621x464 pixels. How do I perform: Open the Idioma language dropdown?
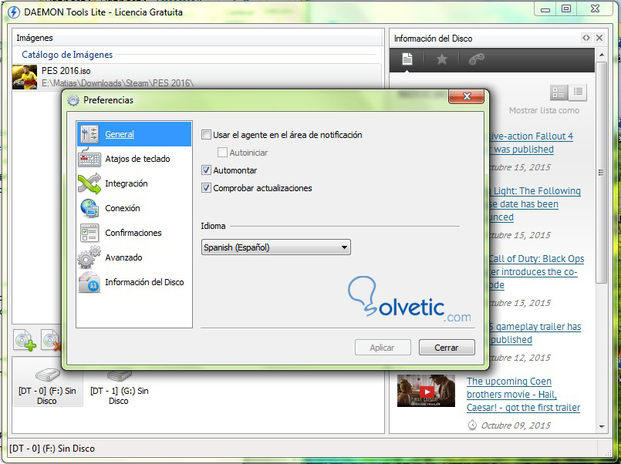(276, 247)
